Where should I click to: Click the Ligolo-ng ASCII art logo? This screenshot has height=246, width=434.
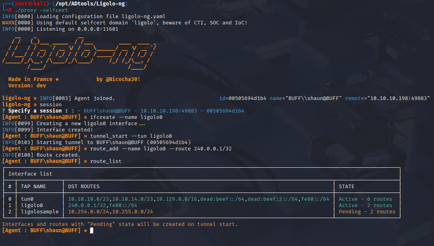79,53
